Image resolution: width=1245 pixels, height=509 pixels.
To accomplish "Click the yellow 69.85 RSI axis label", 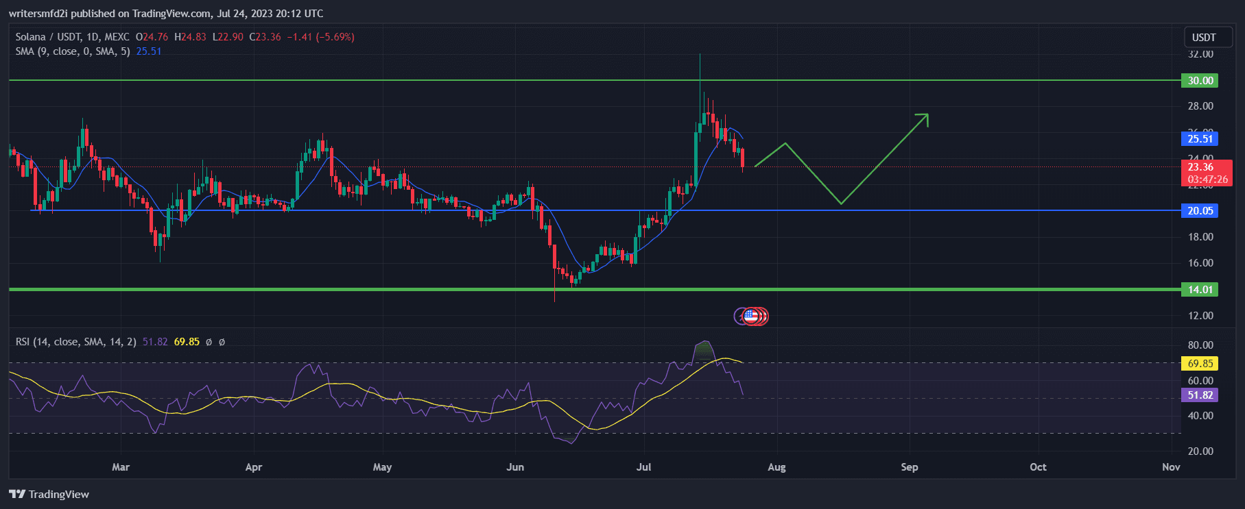I will click(1200, 364).
